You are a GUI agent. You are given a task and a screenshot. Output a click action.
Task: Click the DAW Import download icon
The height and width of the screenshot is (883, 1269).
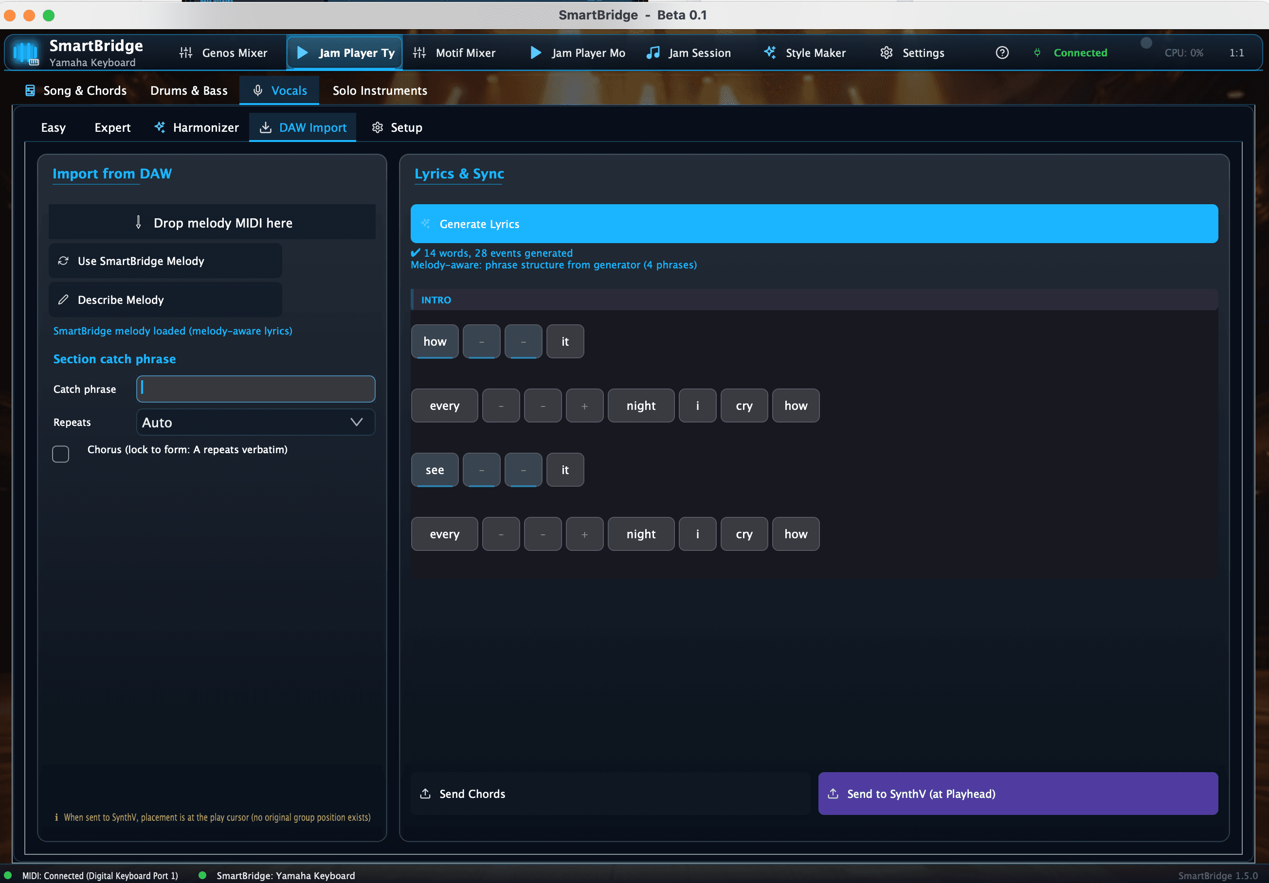coord(265,127)
